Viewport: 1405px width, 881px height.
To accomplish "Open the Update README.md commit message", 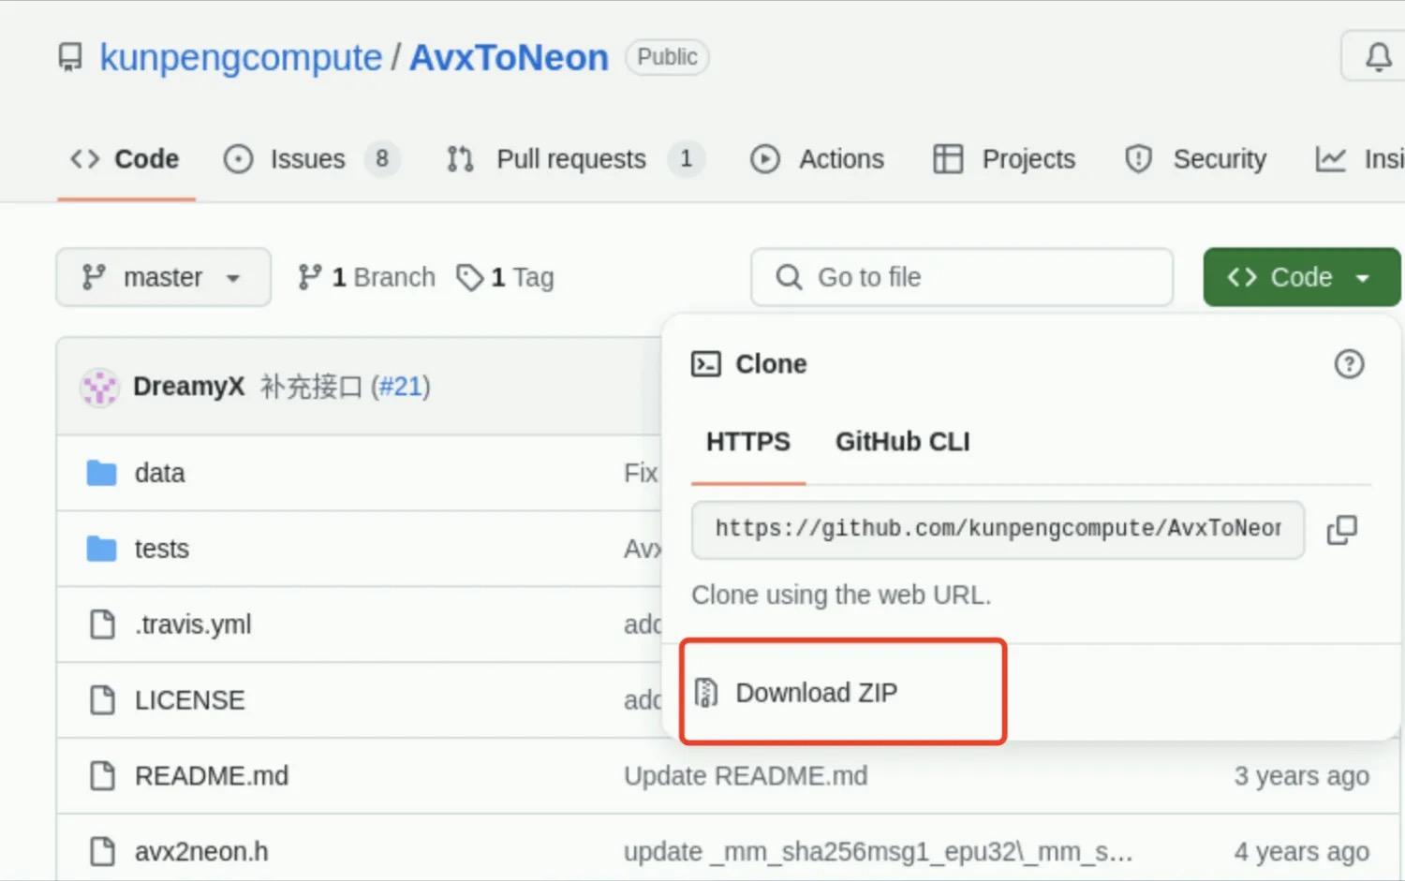I will (746, 776).
